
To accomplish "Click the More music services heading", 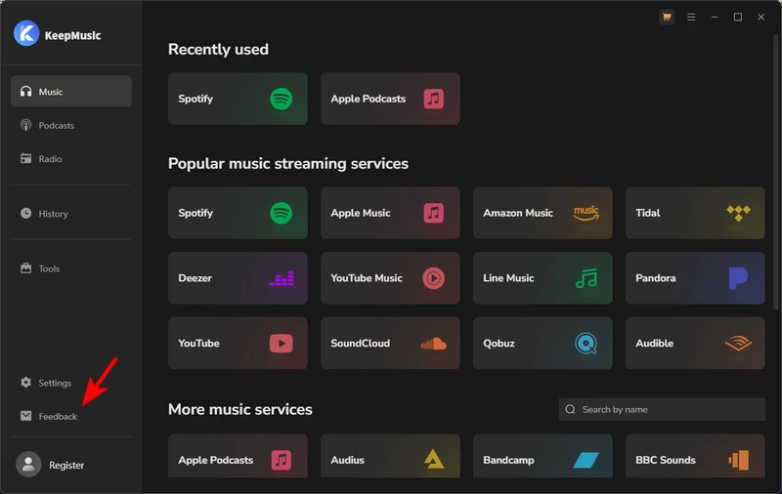I will 240,409.
